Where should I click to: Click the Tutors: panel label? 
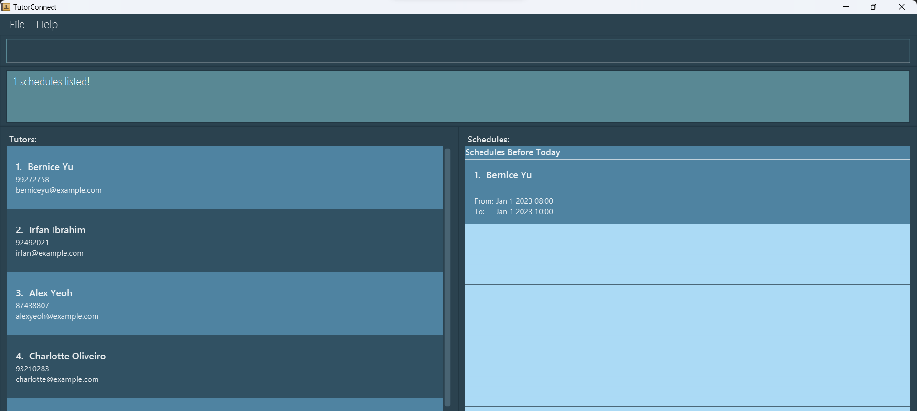pyautogui.click(x=23, y=140)
